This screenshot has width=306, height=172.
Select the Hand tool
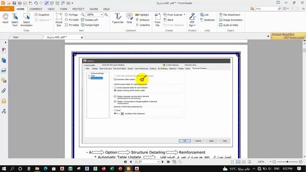pos(5,19)
